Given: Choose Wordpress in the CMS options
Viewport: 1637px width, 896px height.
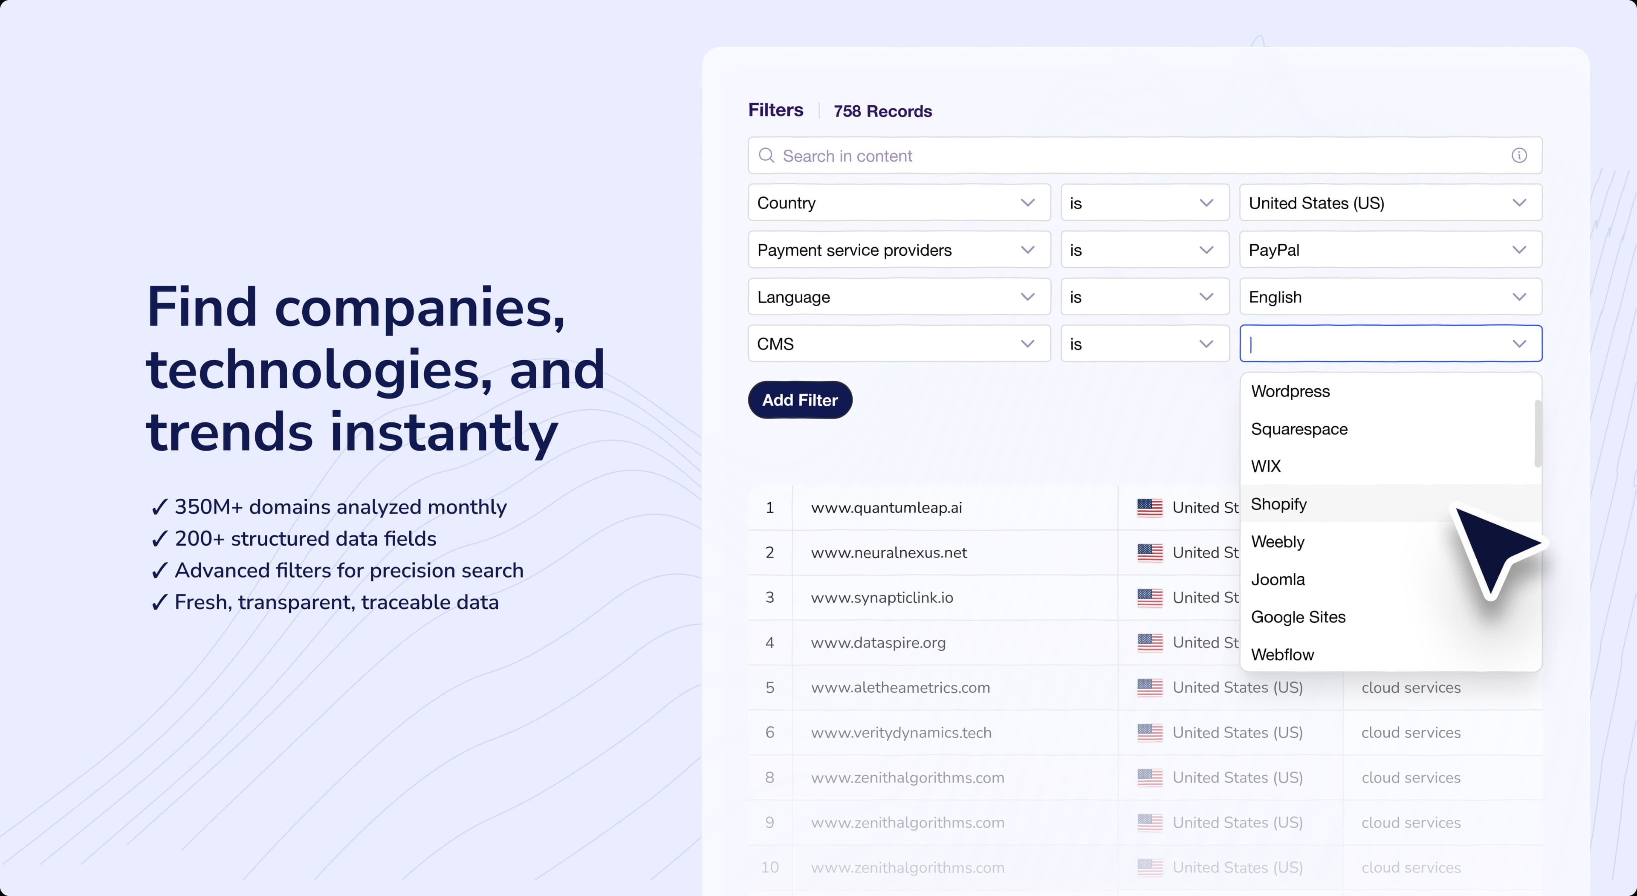Looking at the screenshot, I should click(1290, 391).
